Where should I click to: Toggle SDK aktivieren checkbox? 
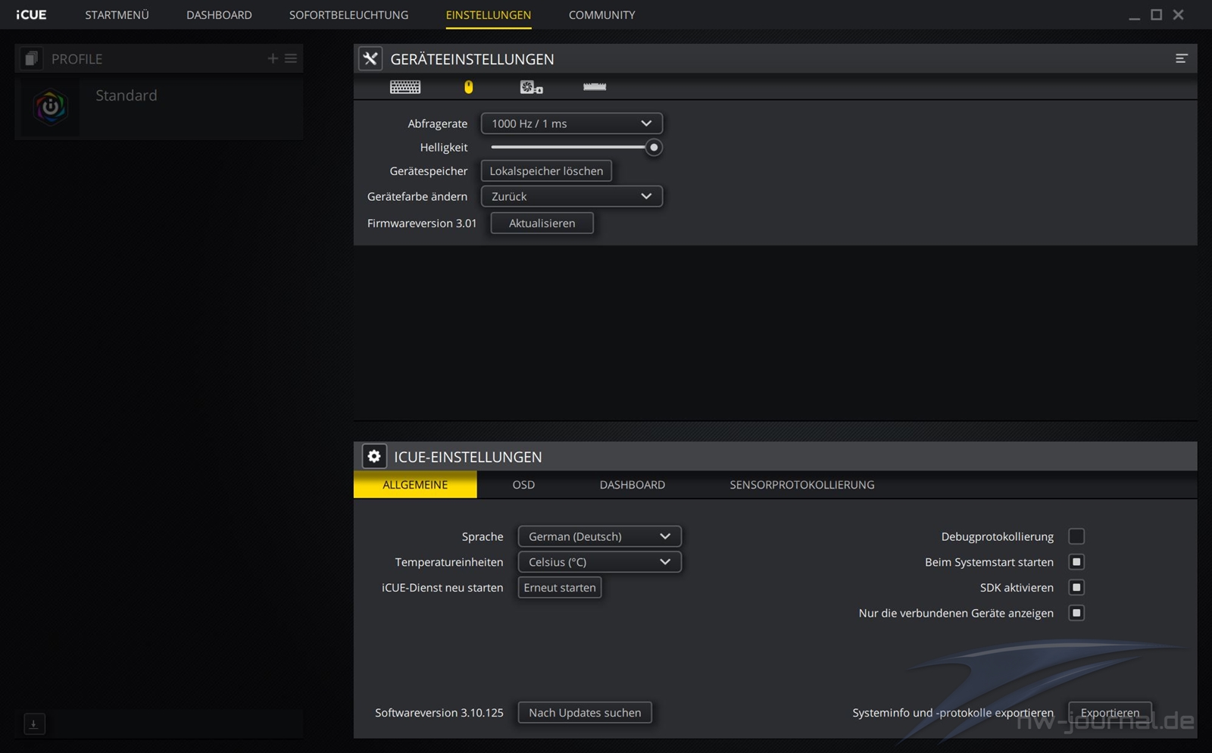pos(1076,587)
